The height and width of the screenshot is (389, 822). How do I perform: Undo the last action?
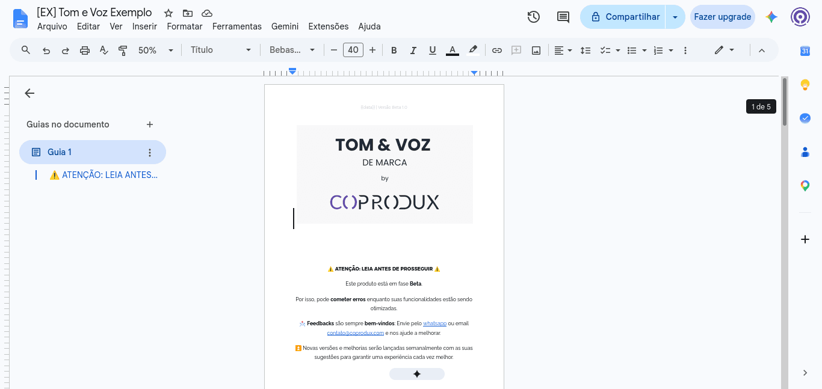coord(46,51)
